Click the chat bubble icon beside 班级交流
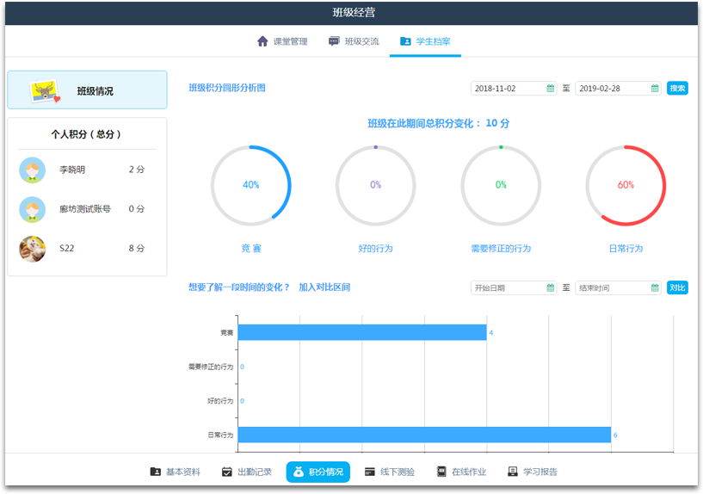 pos(334,41)
